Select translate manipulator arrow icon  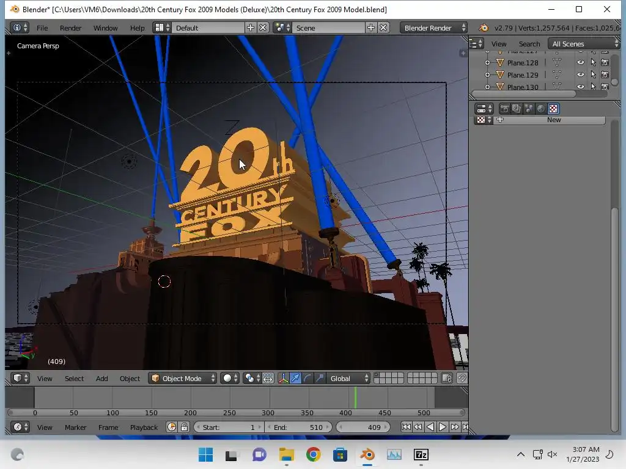(295, 378)
